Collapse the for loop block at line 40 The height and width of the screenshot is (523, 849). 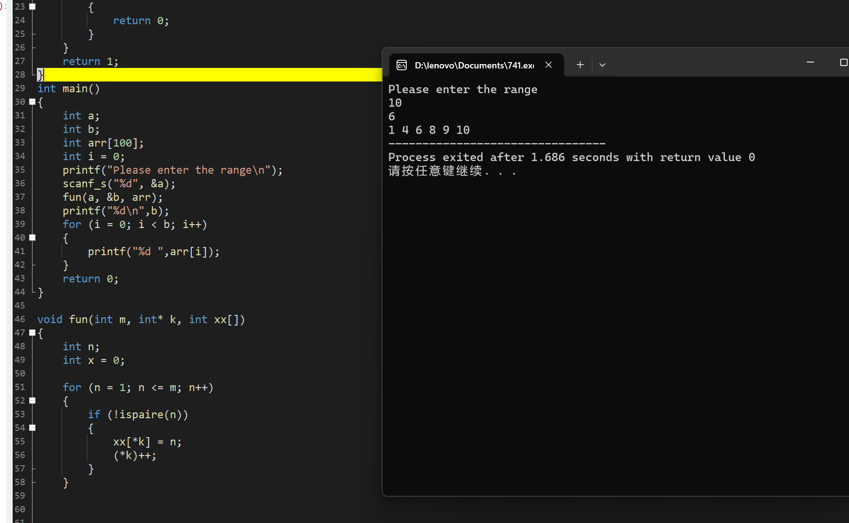(x=33, y=238)
